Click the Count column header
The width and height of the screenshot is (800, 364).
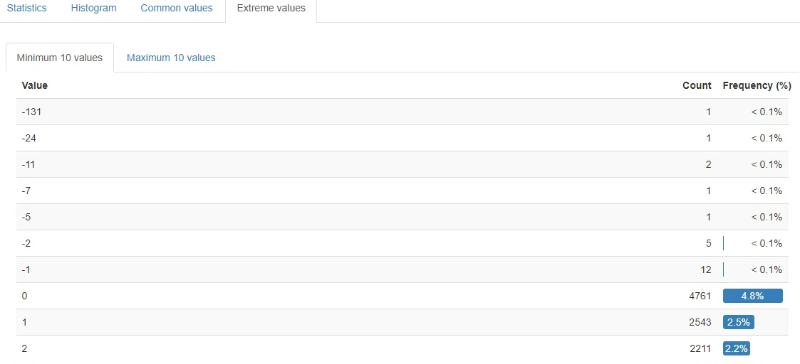click(697, 85)
